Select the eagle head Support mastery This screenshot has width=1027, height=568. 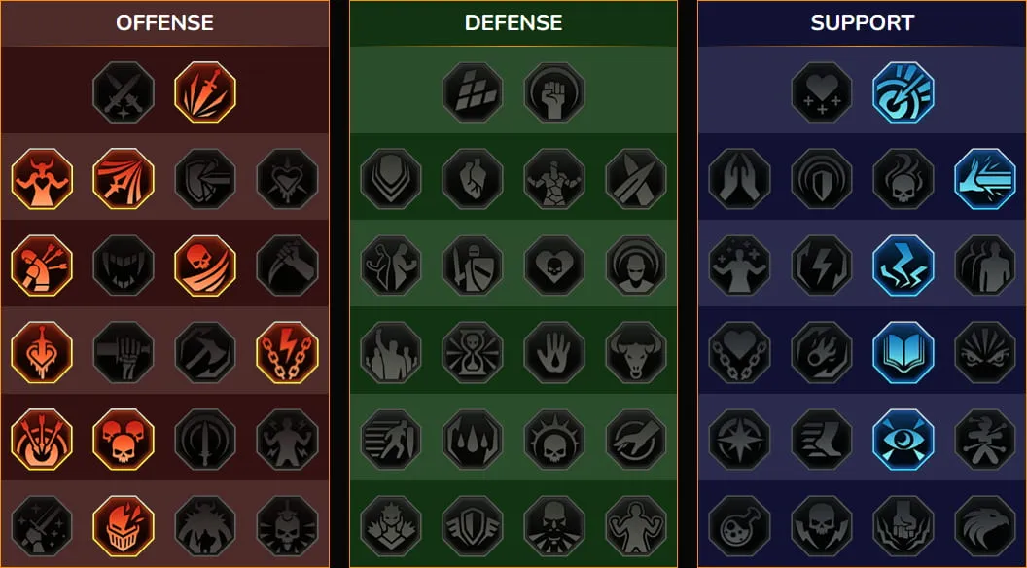[985, 526]
